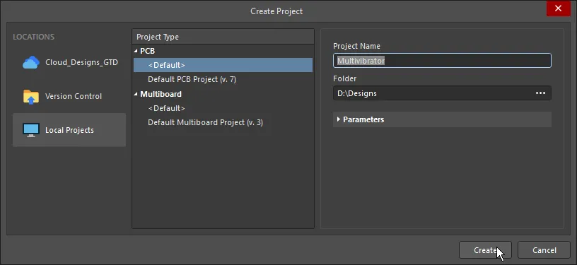Collapse the Multiboard project type group
Screen dimensions: 577x265
136,94
